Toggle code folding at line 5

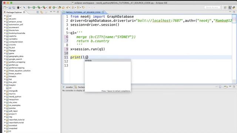coord(69,33)
